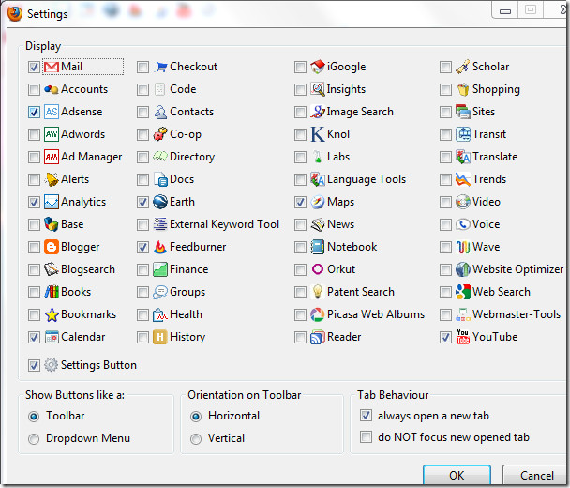This screenshot has height=488, width=570.
Task: Click the Picasa Web Albums icon
Action: pyautogui.click(x=318, y=314)
